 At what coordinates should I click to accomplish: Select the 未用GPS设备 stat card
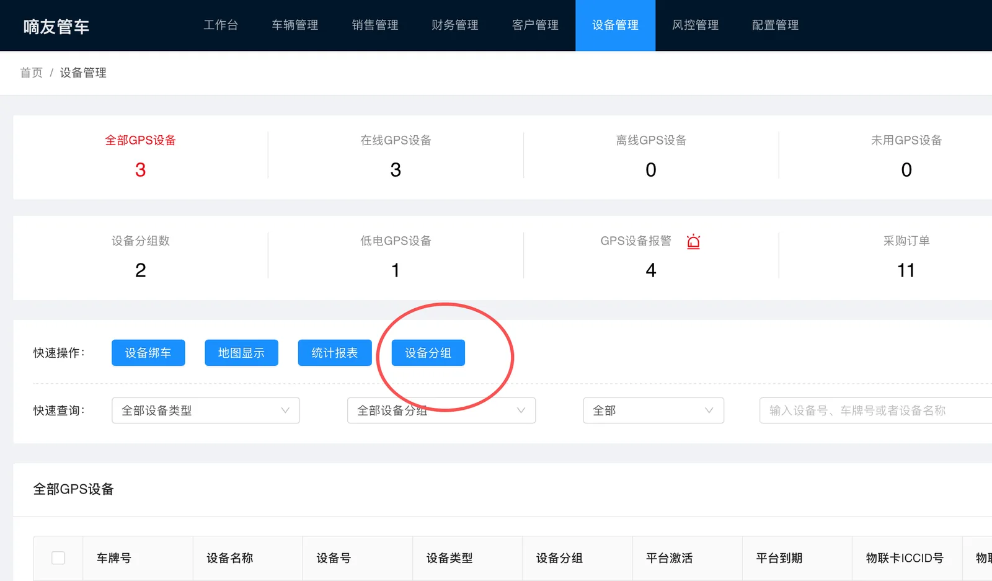(x=885, y=157)
